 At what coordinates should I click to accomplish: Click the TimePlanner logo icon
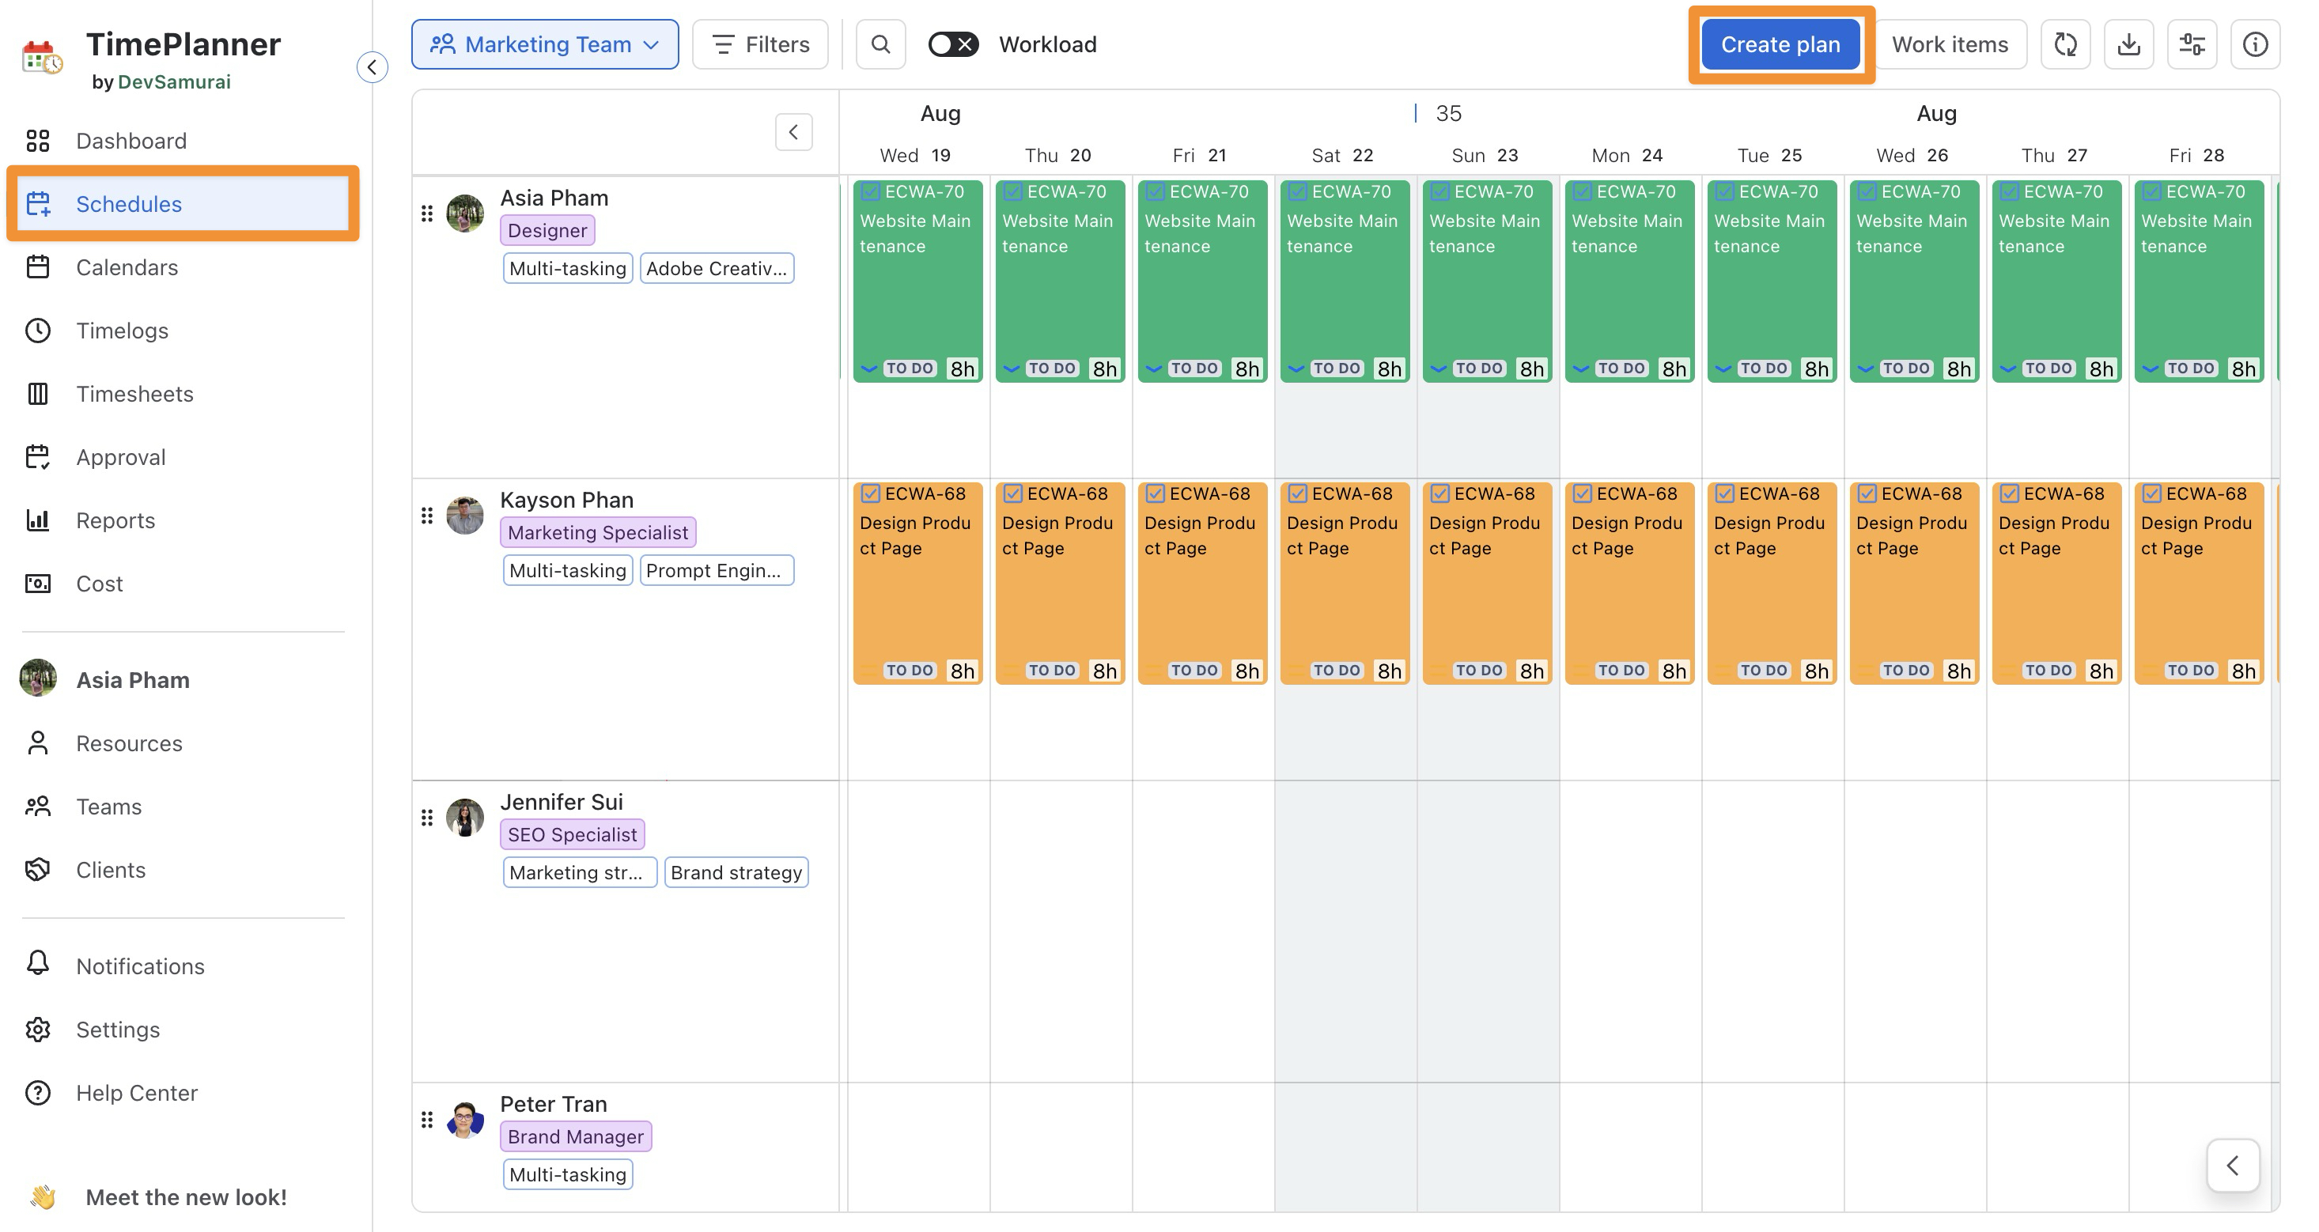[41, 57]
